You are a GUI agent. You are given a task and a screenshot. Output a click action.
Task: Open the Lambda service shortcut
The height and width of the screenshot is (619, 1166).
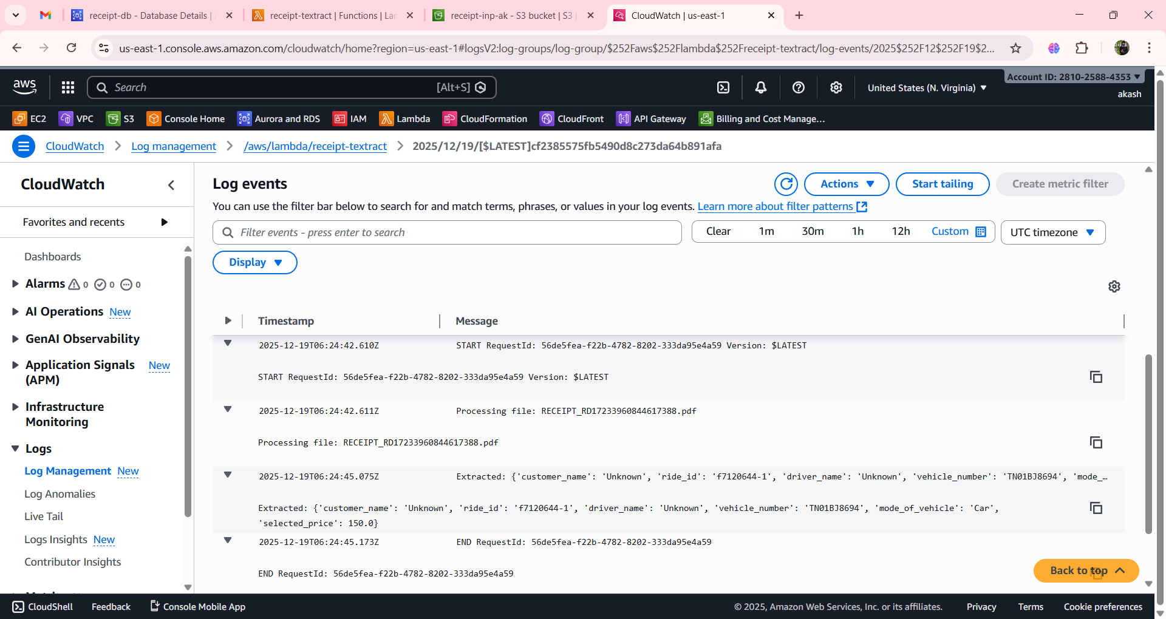tap(405, 118)
